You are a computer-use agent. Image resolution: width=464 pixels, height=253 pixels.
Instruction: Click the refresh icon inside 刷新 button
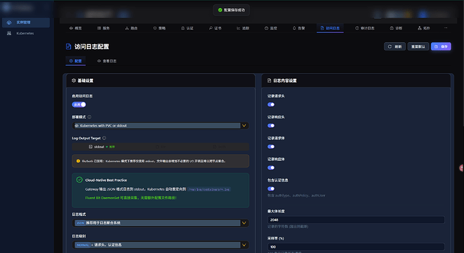tap(390, 46)
